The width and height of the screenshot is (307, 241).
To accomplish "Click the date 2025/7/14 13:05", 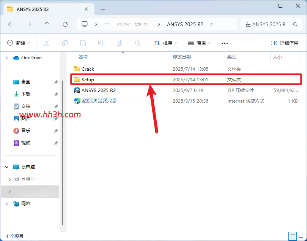I will (190, 69).
